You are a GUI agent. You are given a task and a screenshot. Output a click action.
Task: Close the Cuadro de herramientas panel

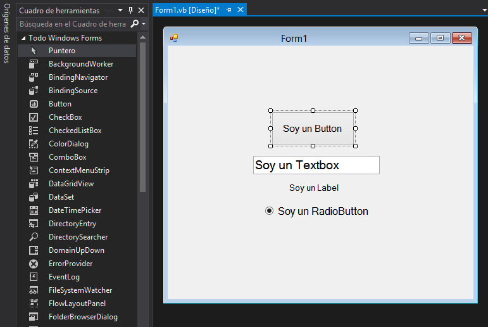pos(141,10)
